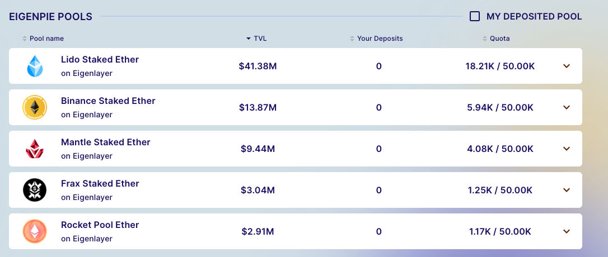Click the Frax Staked Ether black icon
The width and height of the screenshot is (608, 257).
35,191
